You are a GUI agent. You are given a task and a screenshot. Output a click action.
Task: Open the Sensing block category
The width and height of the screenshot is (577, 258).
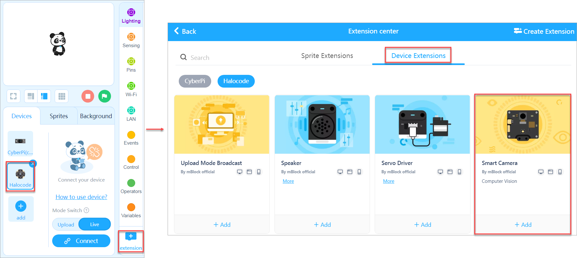131,40
